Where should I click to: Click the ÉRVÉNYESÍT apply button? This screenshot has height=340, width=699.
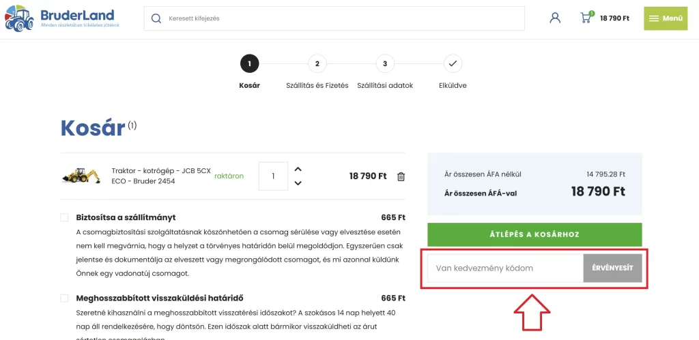click(612, 268)
